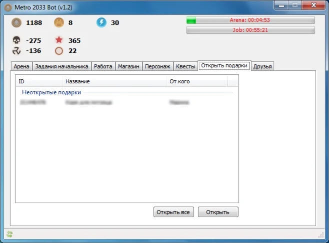329x243 pixels.
Task: Click the Открыть button
Action: [x=218, y=212]
